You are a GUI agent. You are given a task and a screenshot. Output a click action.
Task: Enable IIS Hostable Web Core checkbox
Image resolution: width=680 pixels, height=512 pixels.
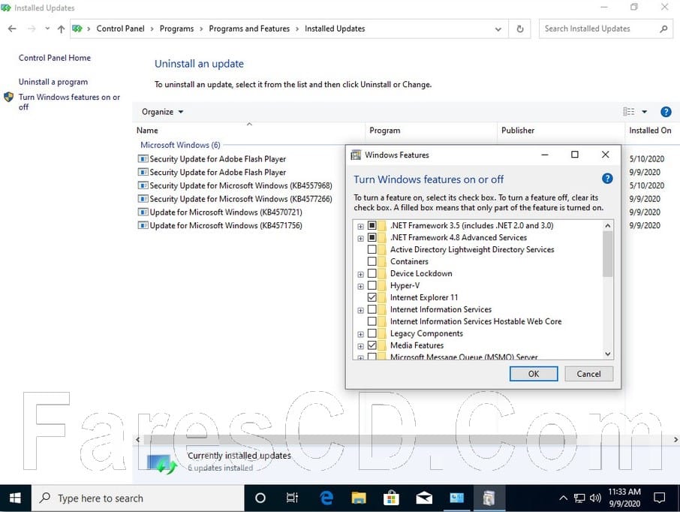[x=372, y=321]
